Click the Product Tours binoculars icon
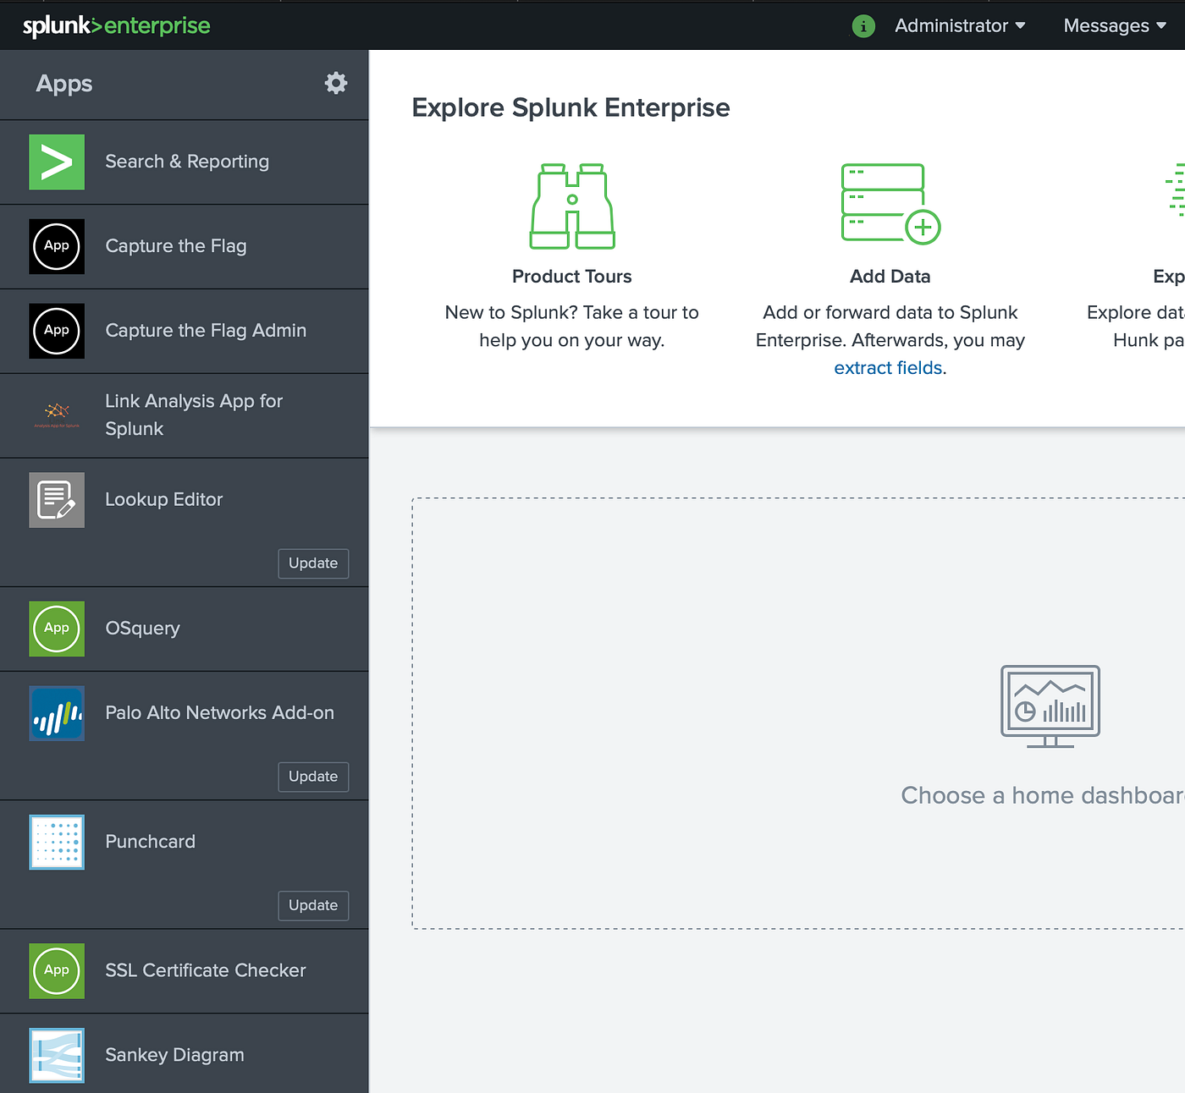 [x=572, y=206]
